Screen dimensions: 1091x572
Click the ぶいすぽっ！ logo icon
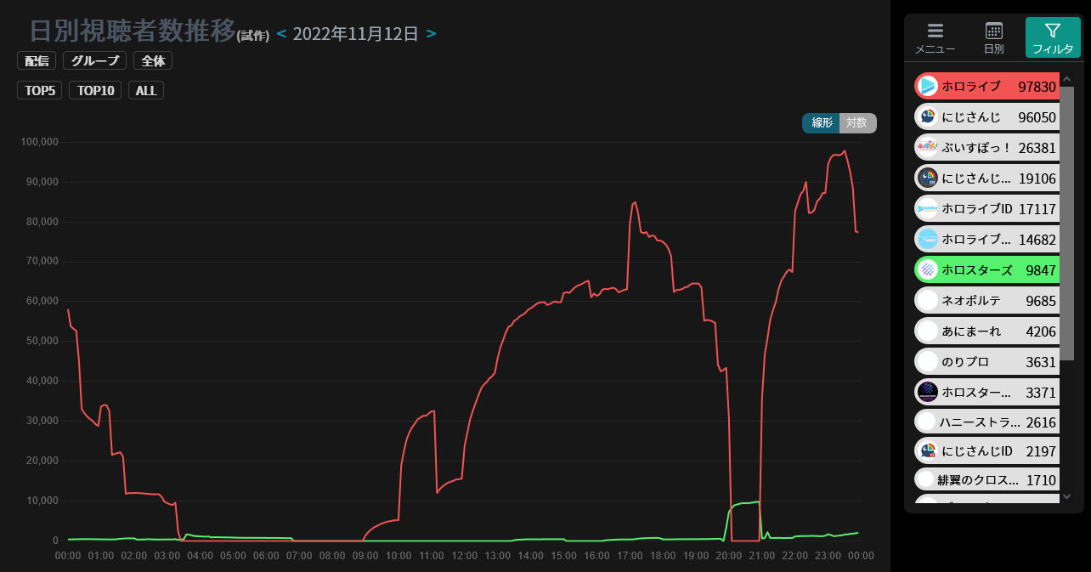click(927, 147)
